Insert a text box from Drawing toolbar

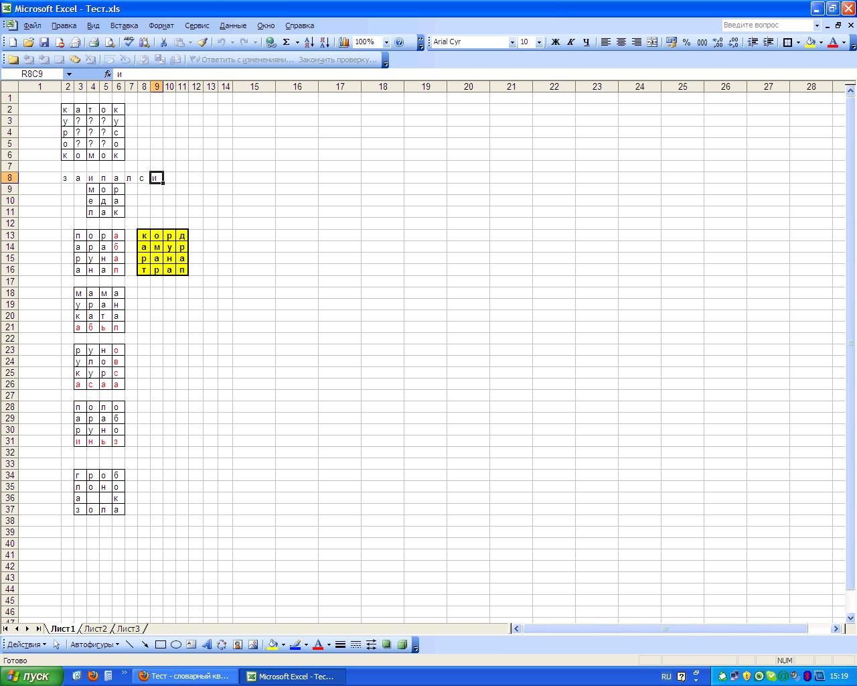[191, 644]
